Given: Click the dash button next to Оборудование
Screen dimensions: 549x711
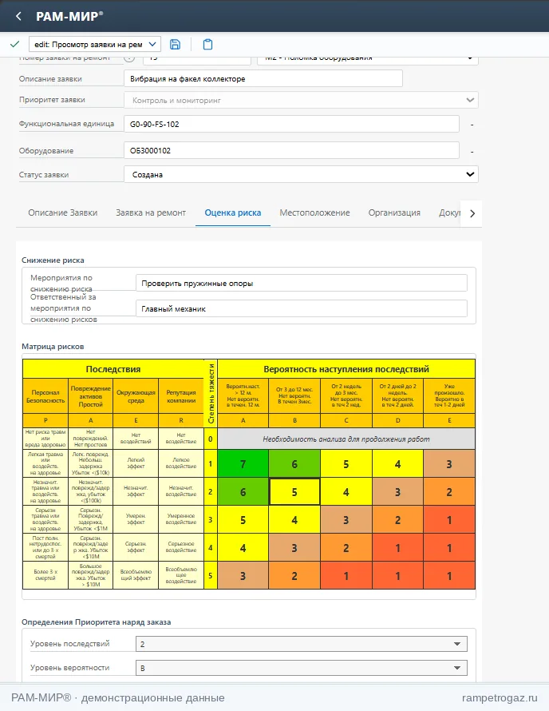Looking at the screenshot, I should pyautogui.click(x=472, y=151).
